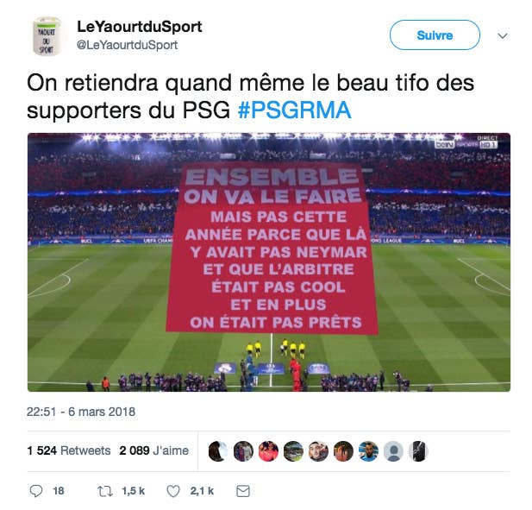Click the 1,5 k retweet count
532x510 pixels.
[x=134, y=491]
